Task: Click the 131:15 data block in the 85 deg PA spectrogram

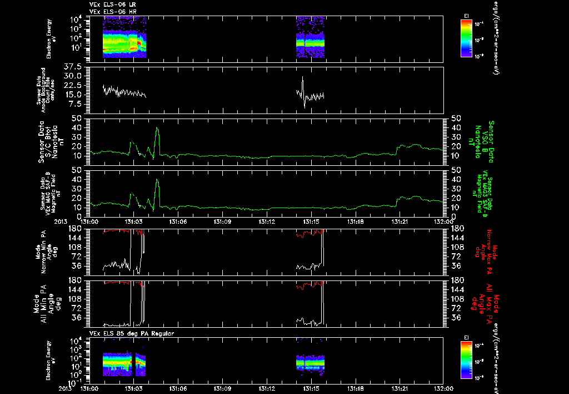Action: tap(310, 363)
